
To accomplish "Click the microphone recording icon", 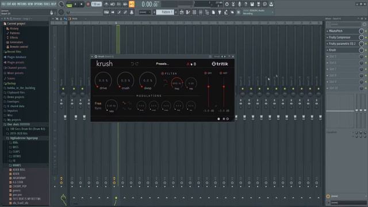I will (239, 4).
